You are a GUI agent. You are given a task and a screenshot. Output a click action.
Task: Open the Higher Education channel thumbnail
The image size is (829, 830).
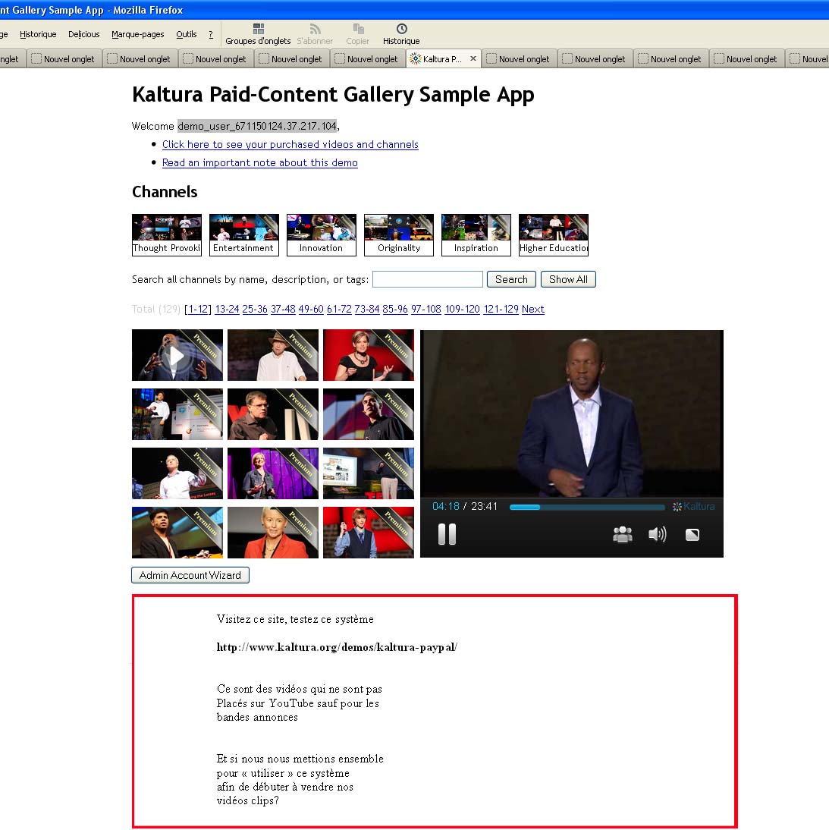pos(553,234)
